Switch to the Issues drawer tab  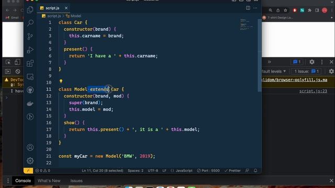click(76, 181)
